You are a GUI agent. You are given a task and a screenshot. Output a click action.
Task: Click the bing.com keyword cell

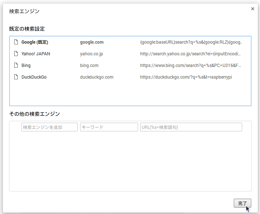pos(89,66)
